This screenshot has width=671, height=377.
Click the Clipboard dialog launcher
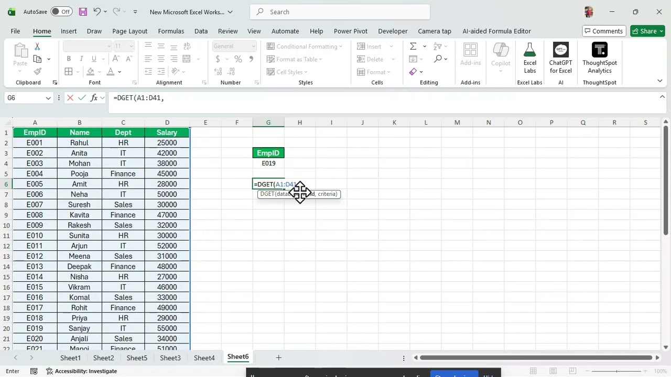coord(55,83)
